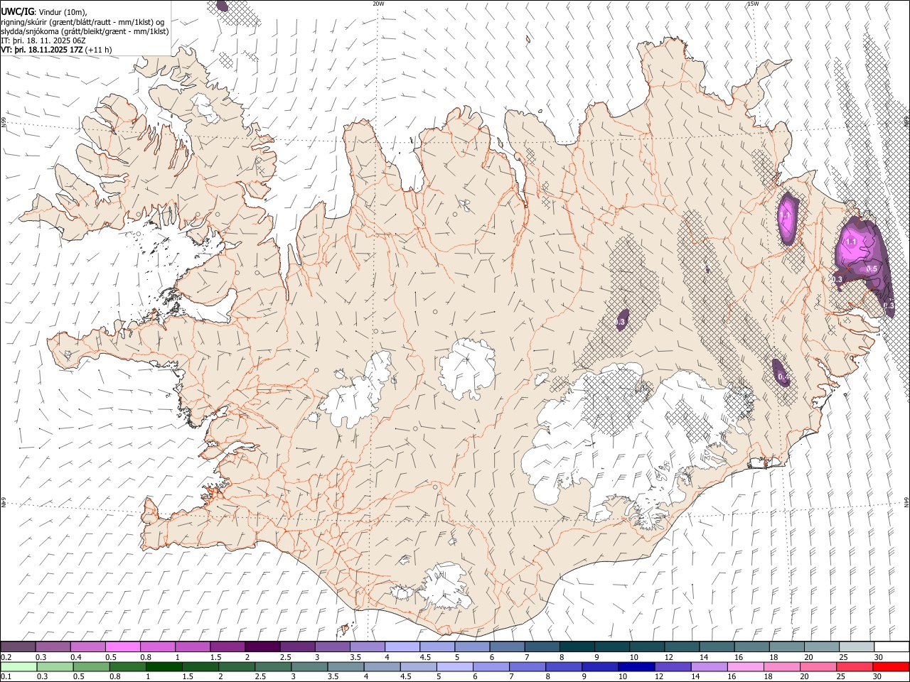Select the 1 darkest green swatch in bottom scale
Image resolution: width=910 pixels, height=682 pixels.
(x=164, y=666)
